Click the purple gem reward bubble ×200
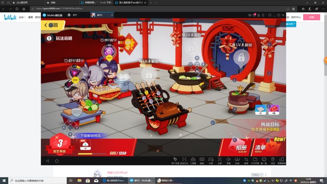Screen dimensions: 327x184 (109, 52)
